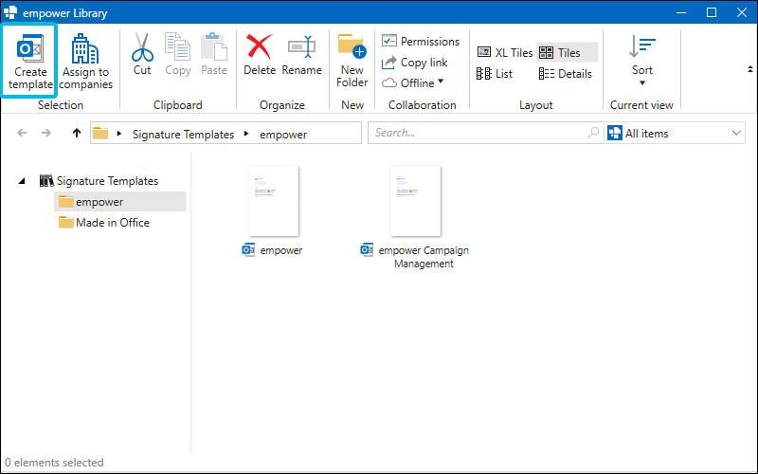This screenshot has width=758, height=474.
Task: Click the empower template name label
Action: pyautogui.click(x=280, y=250)
